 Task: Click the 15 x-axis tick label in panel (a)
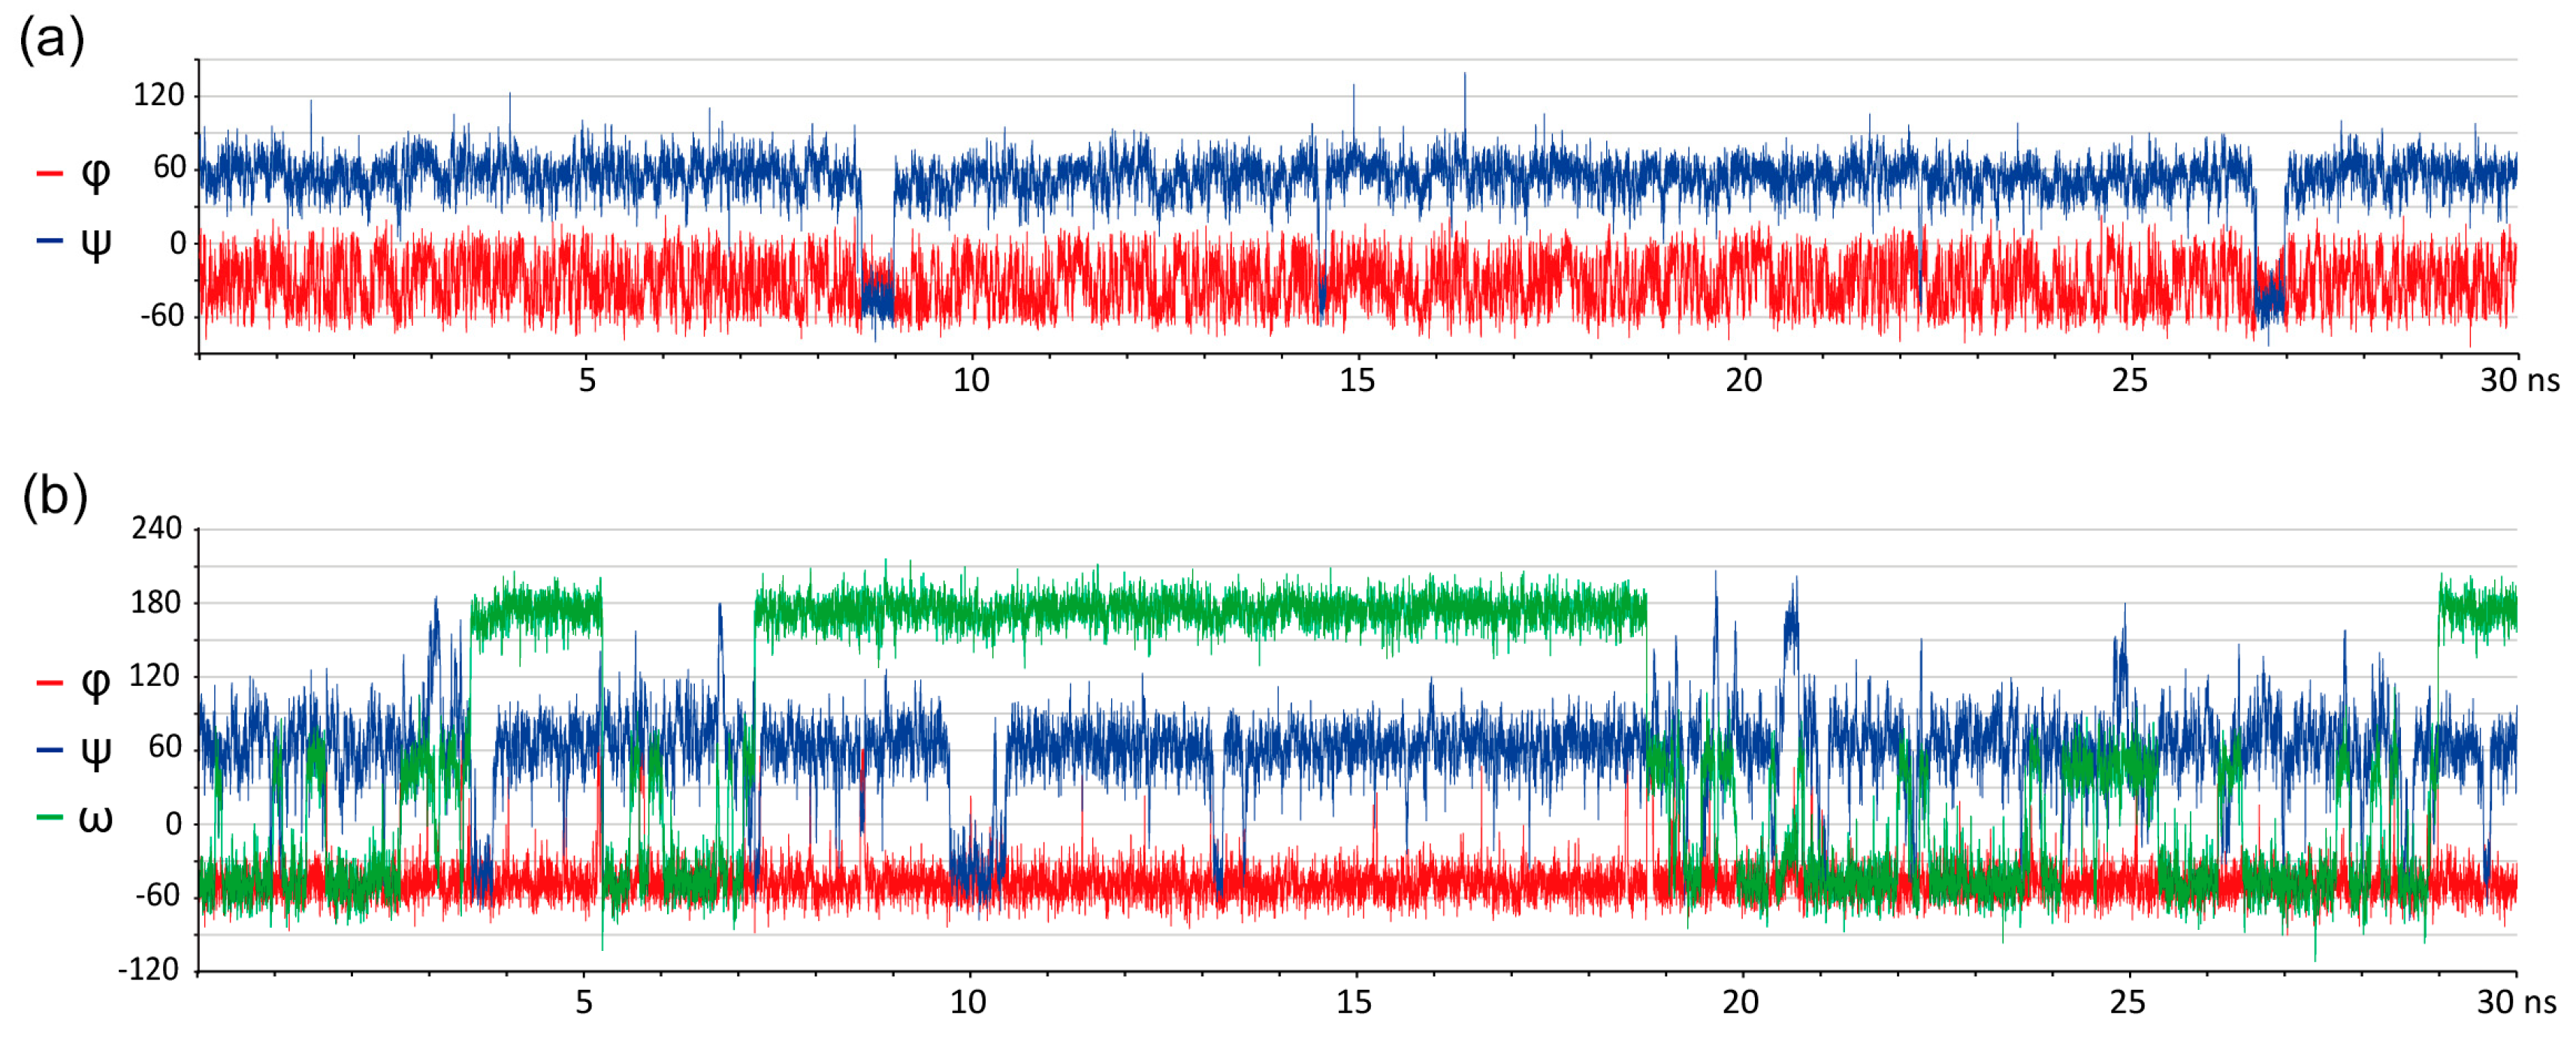(1357, 381)
